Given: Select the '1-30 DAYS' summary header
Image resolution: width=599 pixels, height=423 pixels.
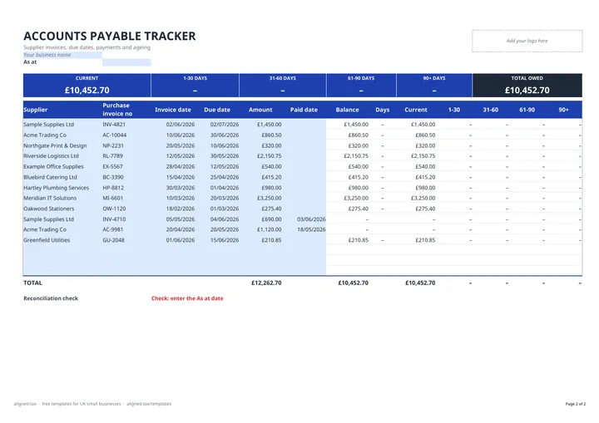Looking at the screenshot, I should tap(196, 78).
